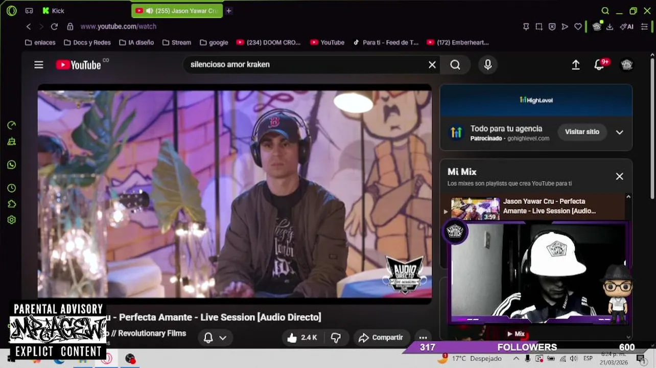The image size is (656, 368).
Task: Bookmark this page with the heart icon
Action: (x=578, y=27)
